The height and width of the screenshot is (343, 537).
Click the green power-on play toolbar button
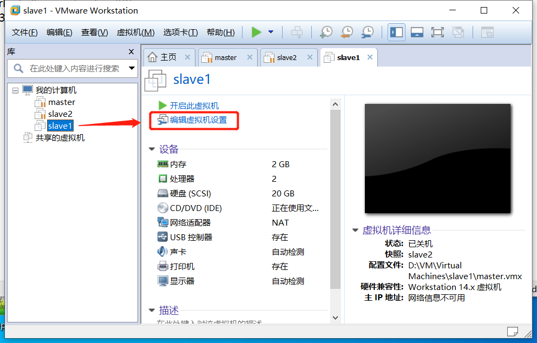coord(256,32)
